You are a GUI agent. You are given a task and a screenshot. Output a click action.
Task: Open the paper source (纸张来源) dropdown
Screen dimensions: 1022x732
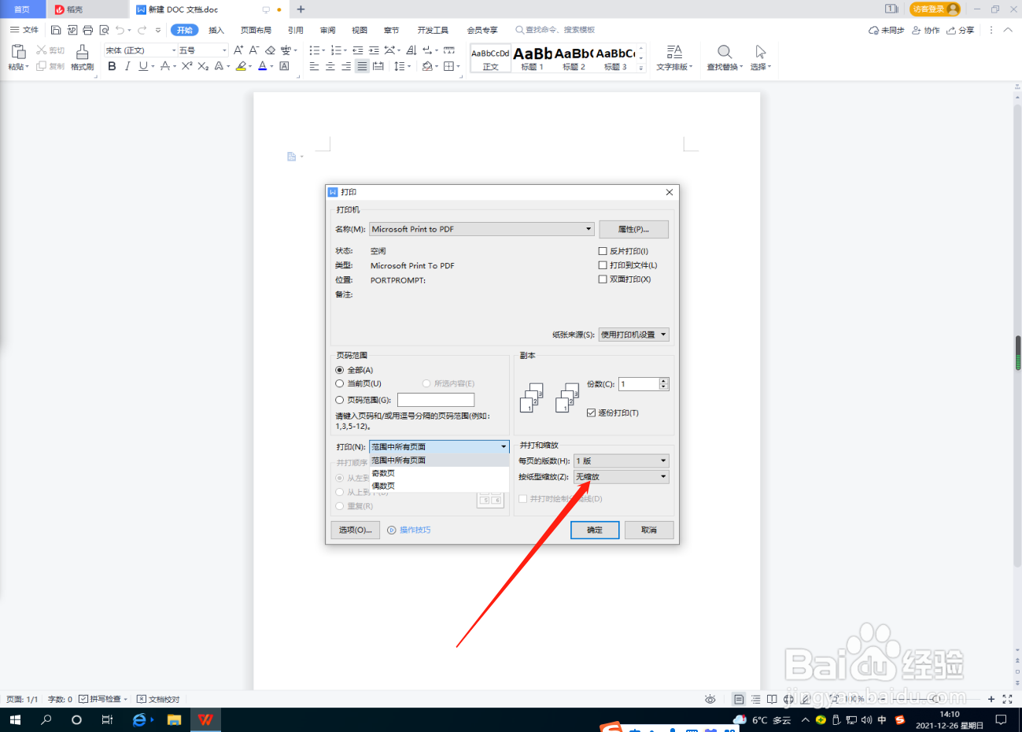click(x=633, y=335)
